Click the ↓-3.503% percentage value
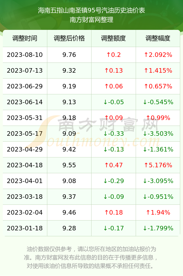 tap(158, 133)
